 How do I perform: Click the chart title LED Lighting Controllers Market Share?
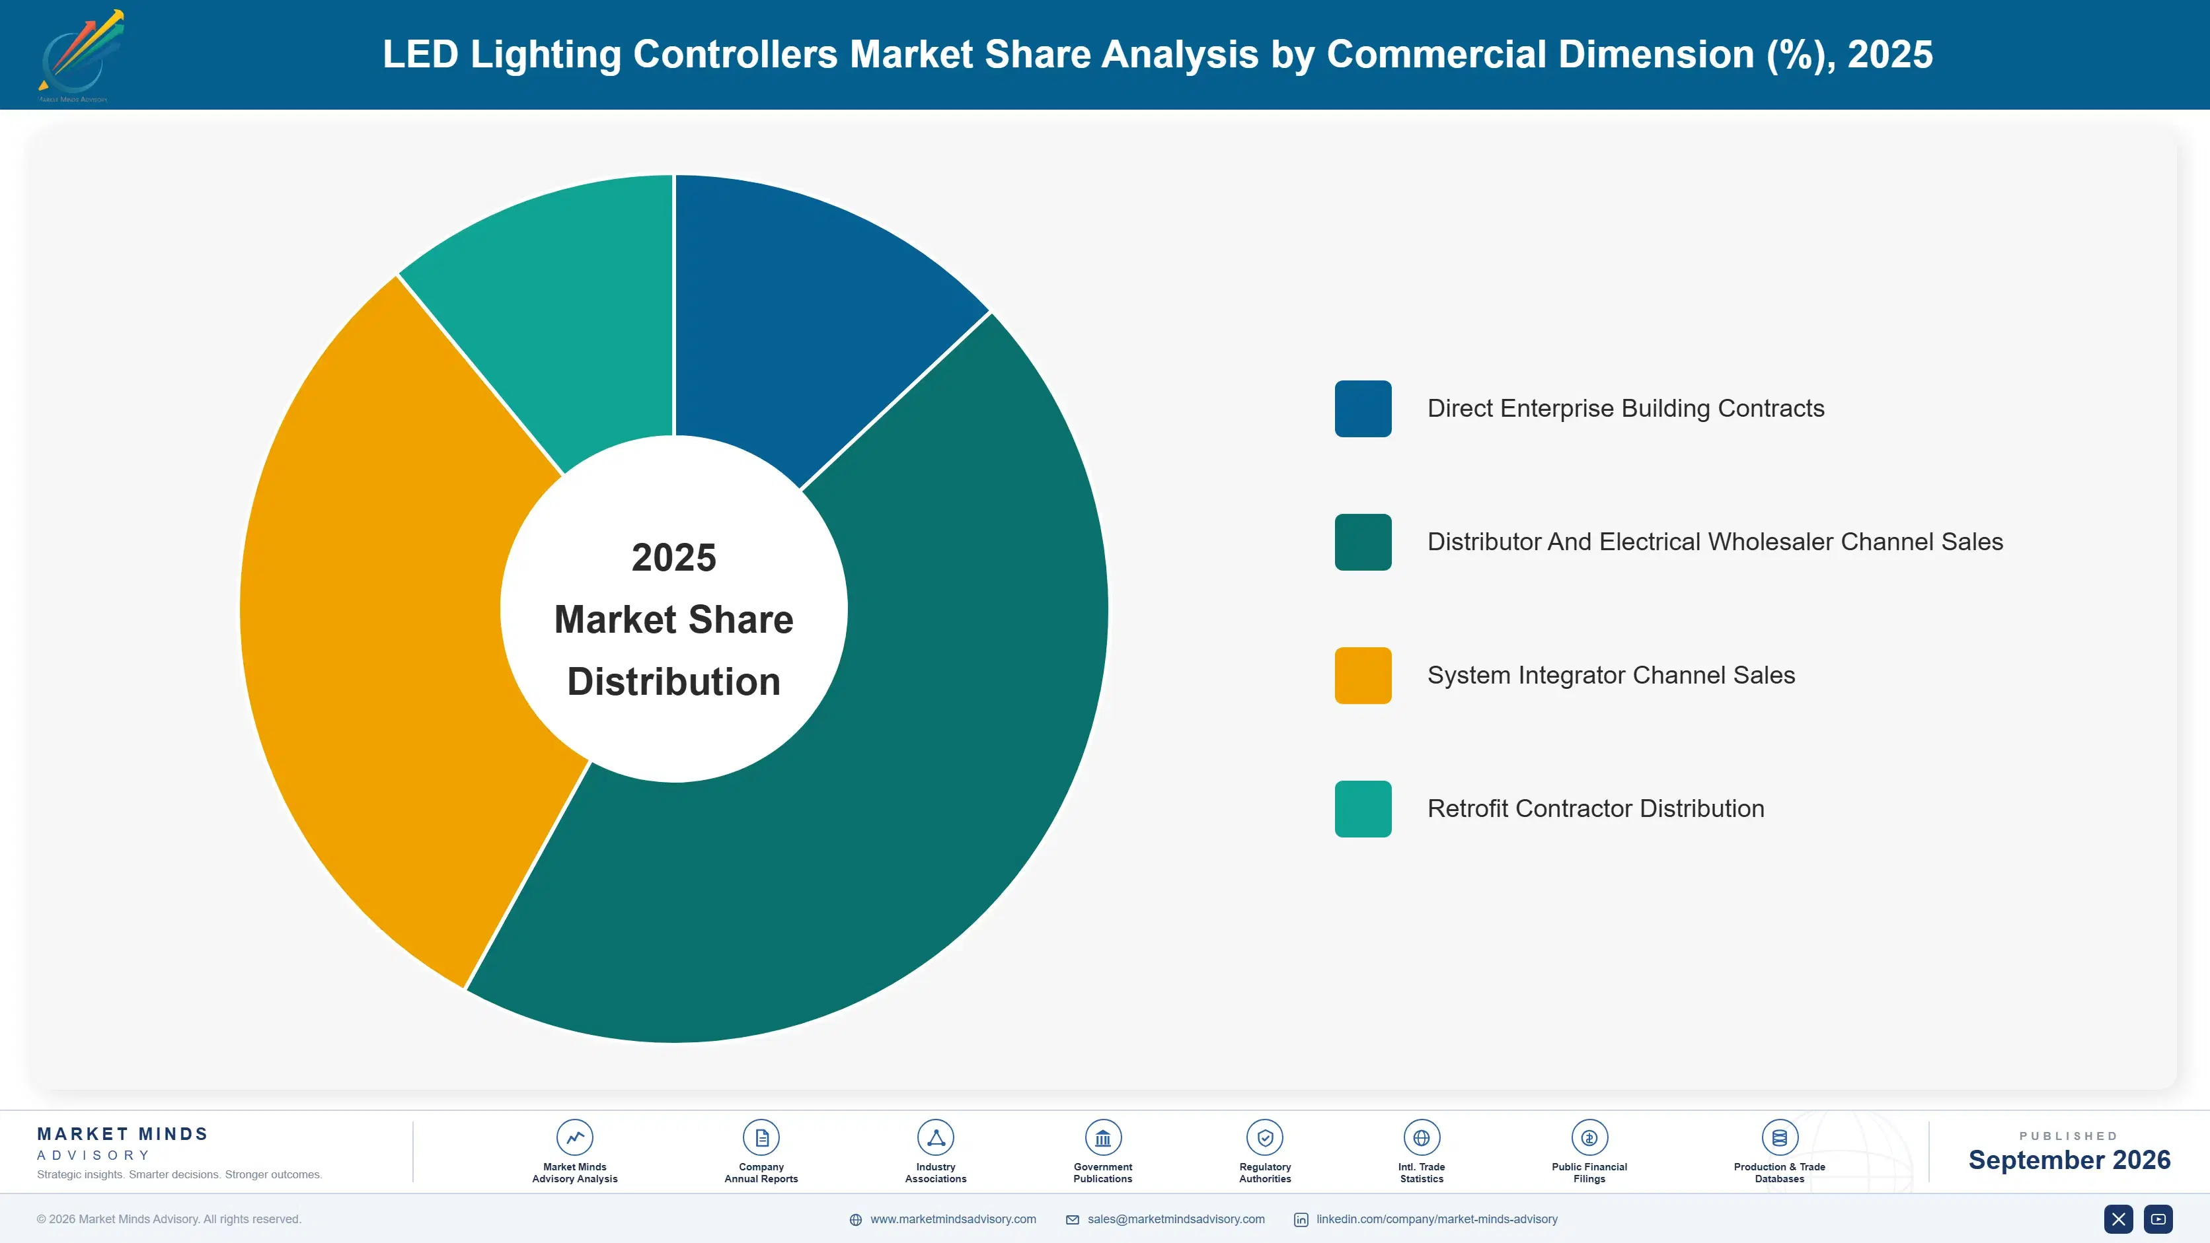pos(1157,55)
